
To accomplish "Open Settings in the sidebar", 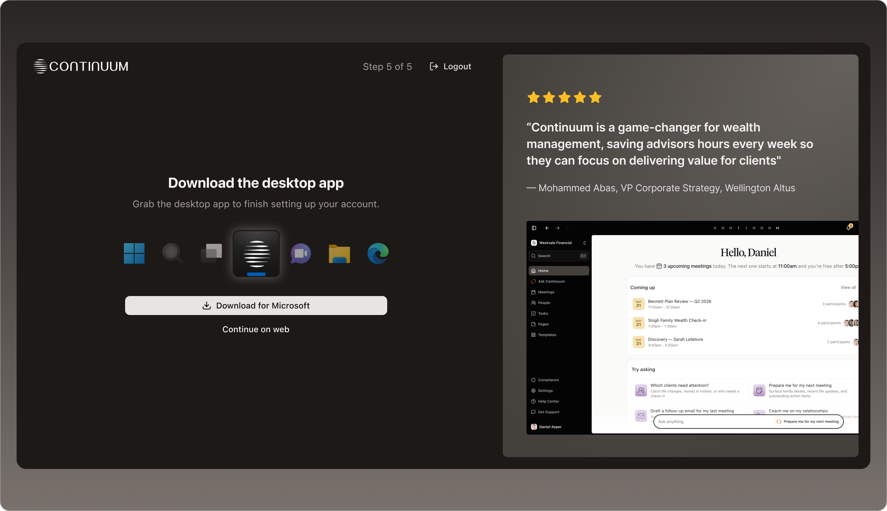I will point(559,391).
